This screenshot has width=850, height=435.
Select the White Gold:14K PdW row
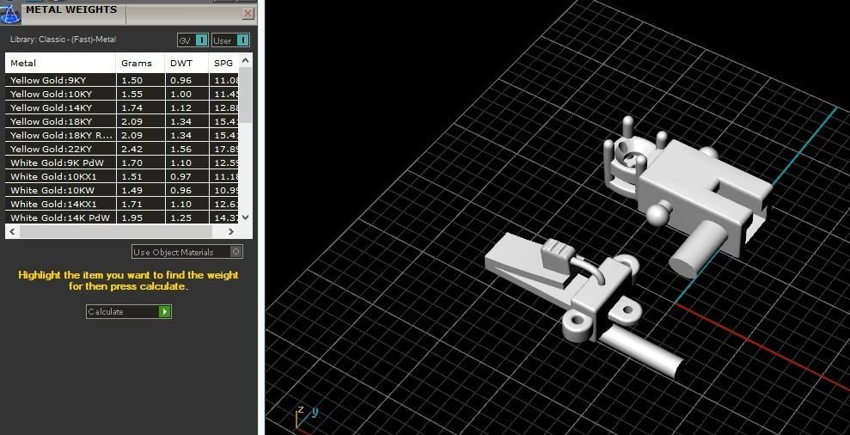click(122, 217)
